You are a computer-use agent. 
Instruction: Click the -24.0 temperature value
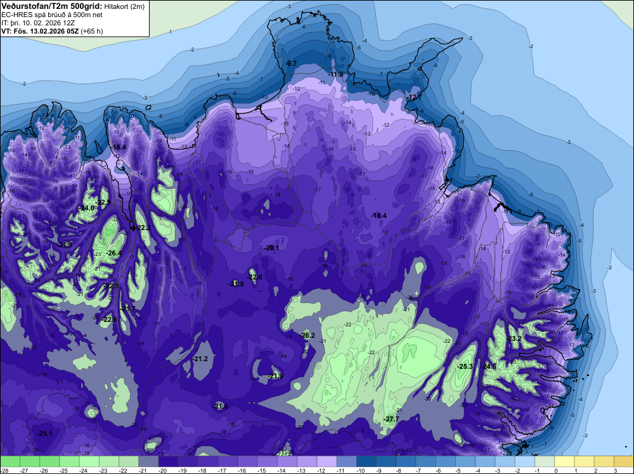(86, 208)
